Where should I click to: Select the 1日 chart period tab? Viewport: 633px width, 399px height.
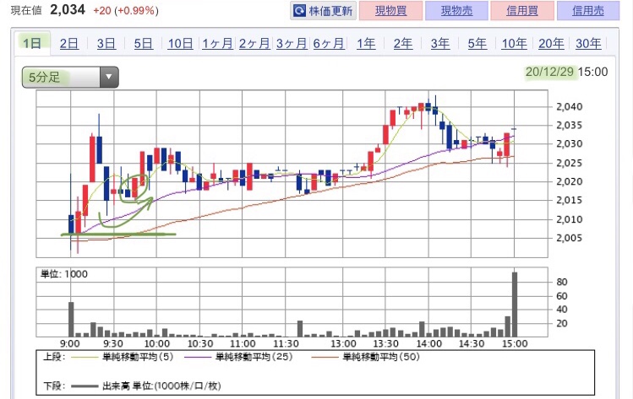pyautogui.click(x=32, y=43)
